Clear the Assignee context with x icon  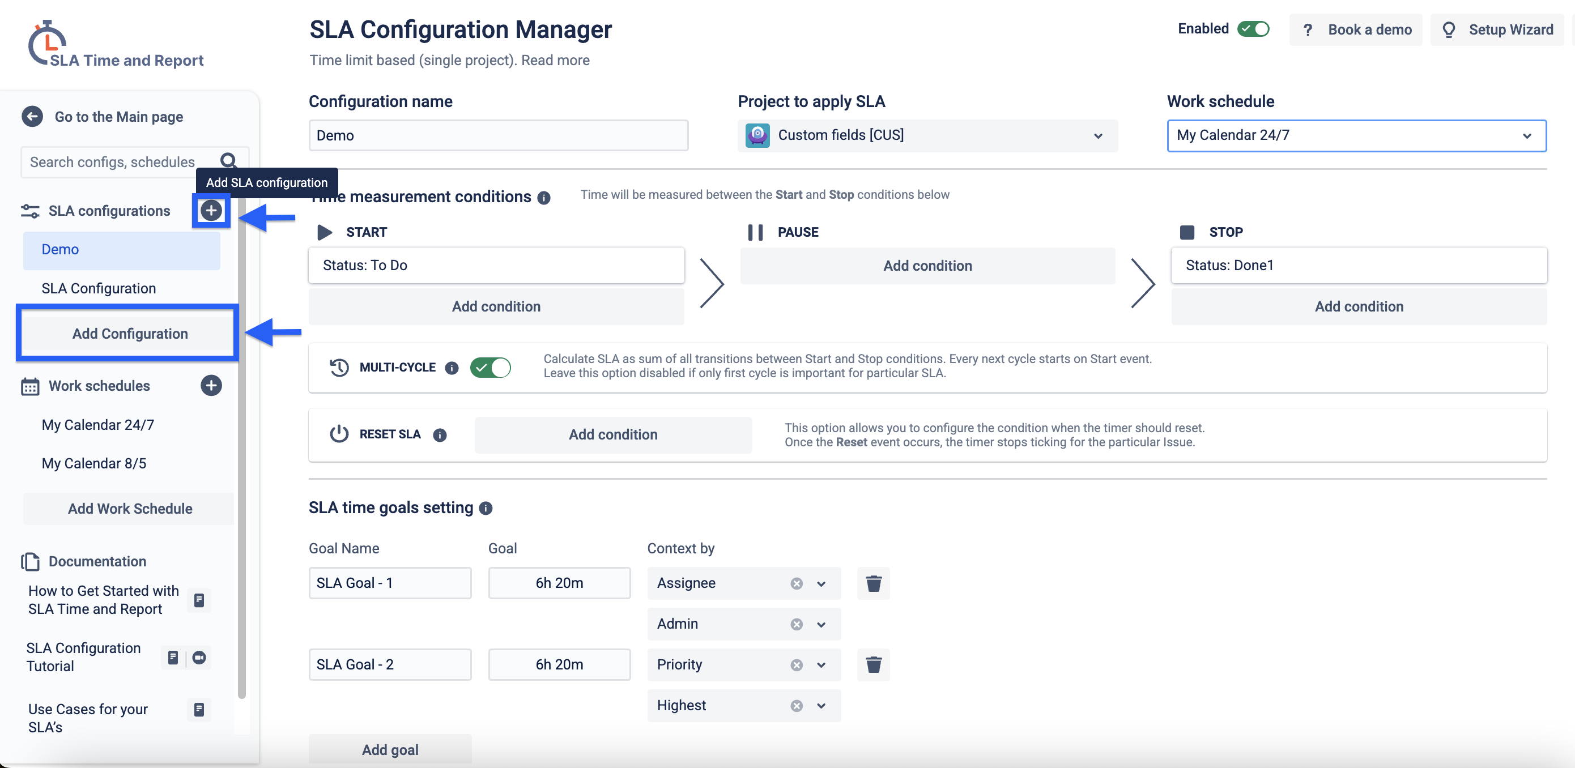pyautogui.click(x=796, y=583)
